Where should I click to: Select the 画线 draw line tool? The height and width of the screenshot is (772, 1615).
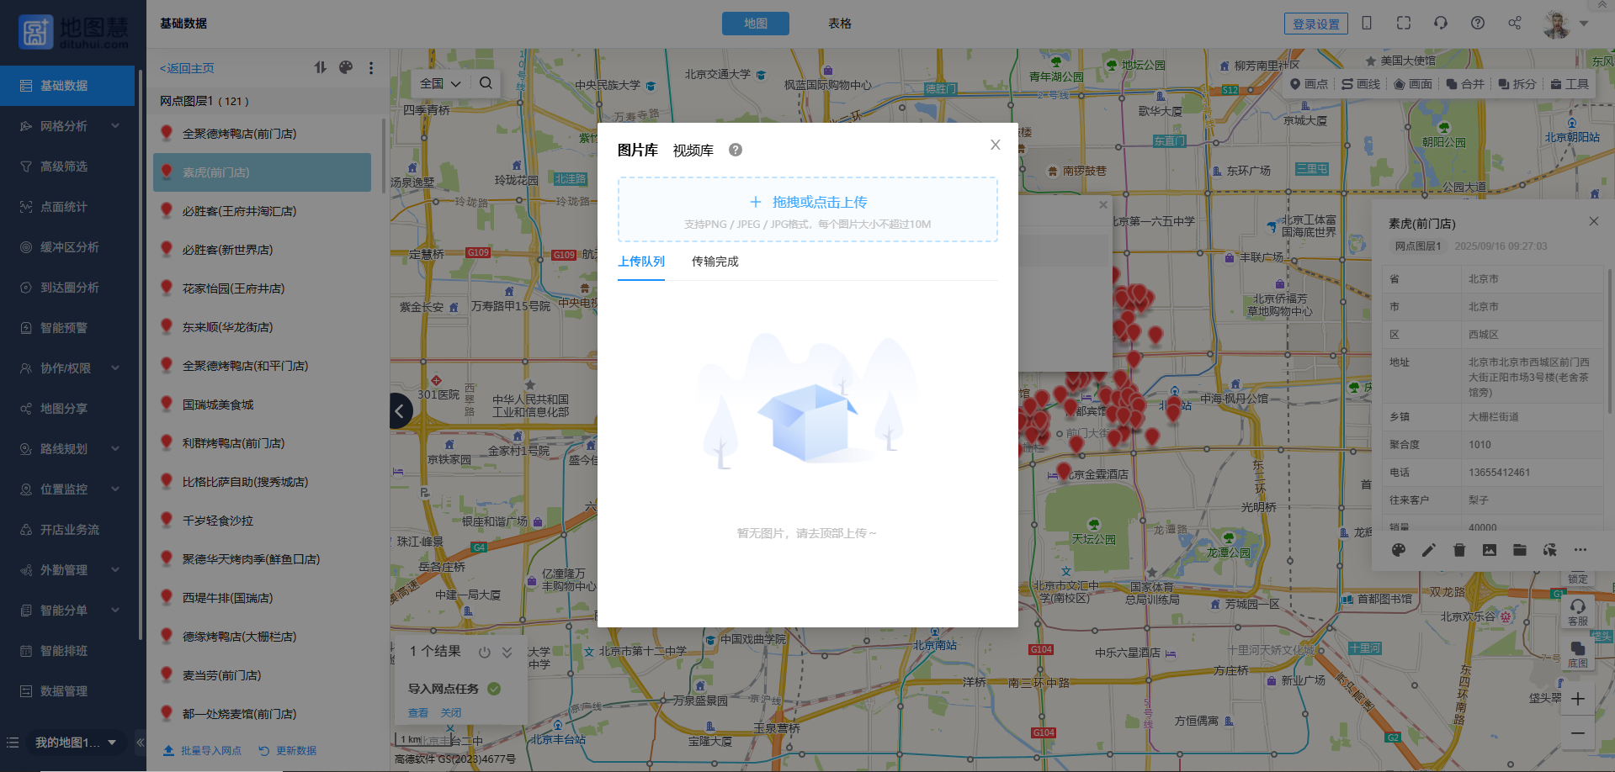pos(1361,84)
